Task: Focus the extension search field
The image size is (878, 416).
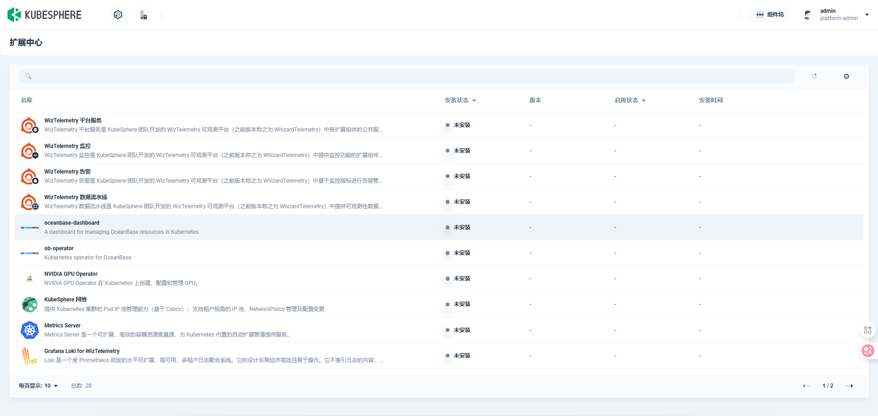Action: [407, 76]
